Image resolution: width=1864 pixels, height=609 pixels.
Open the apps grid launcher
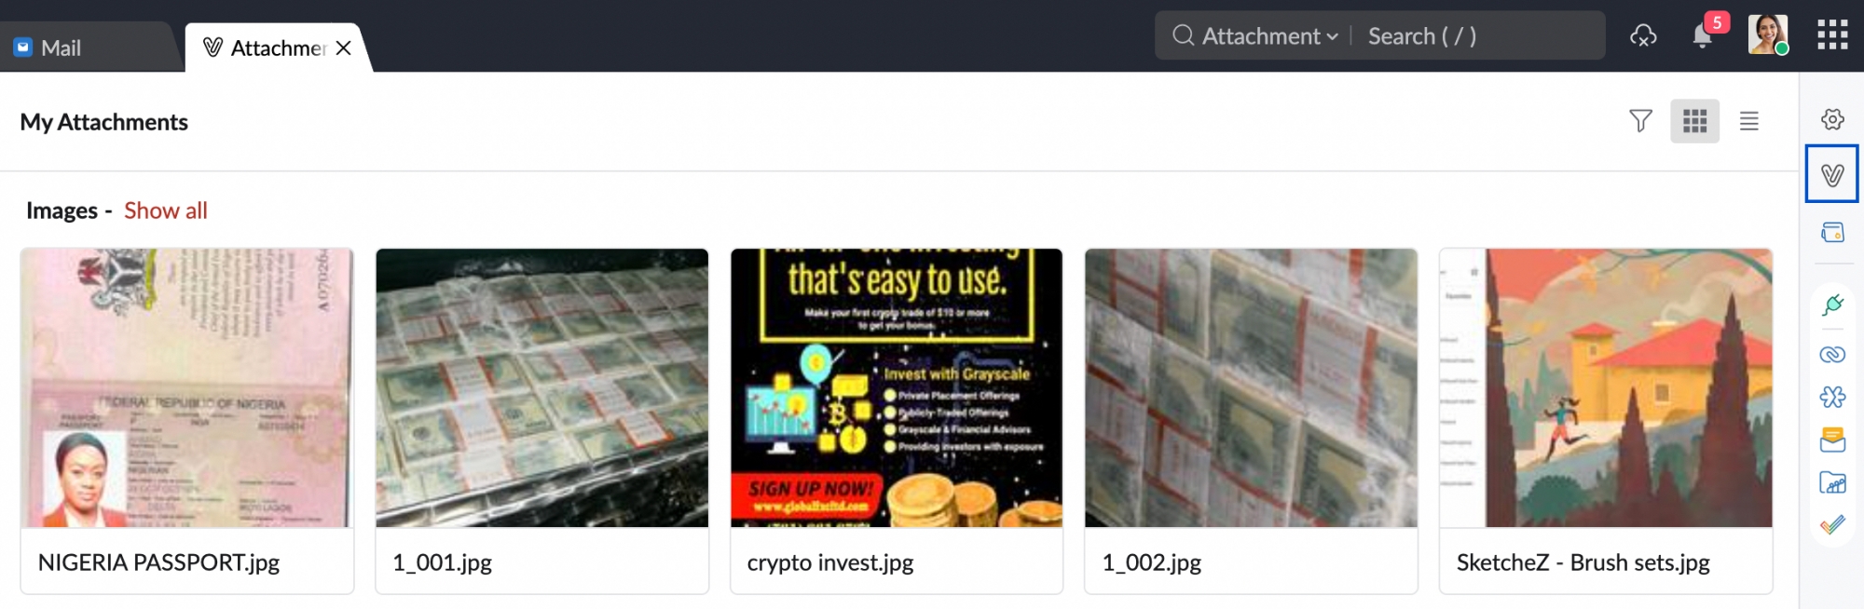click(1832, 35)
